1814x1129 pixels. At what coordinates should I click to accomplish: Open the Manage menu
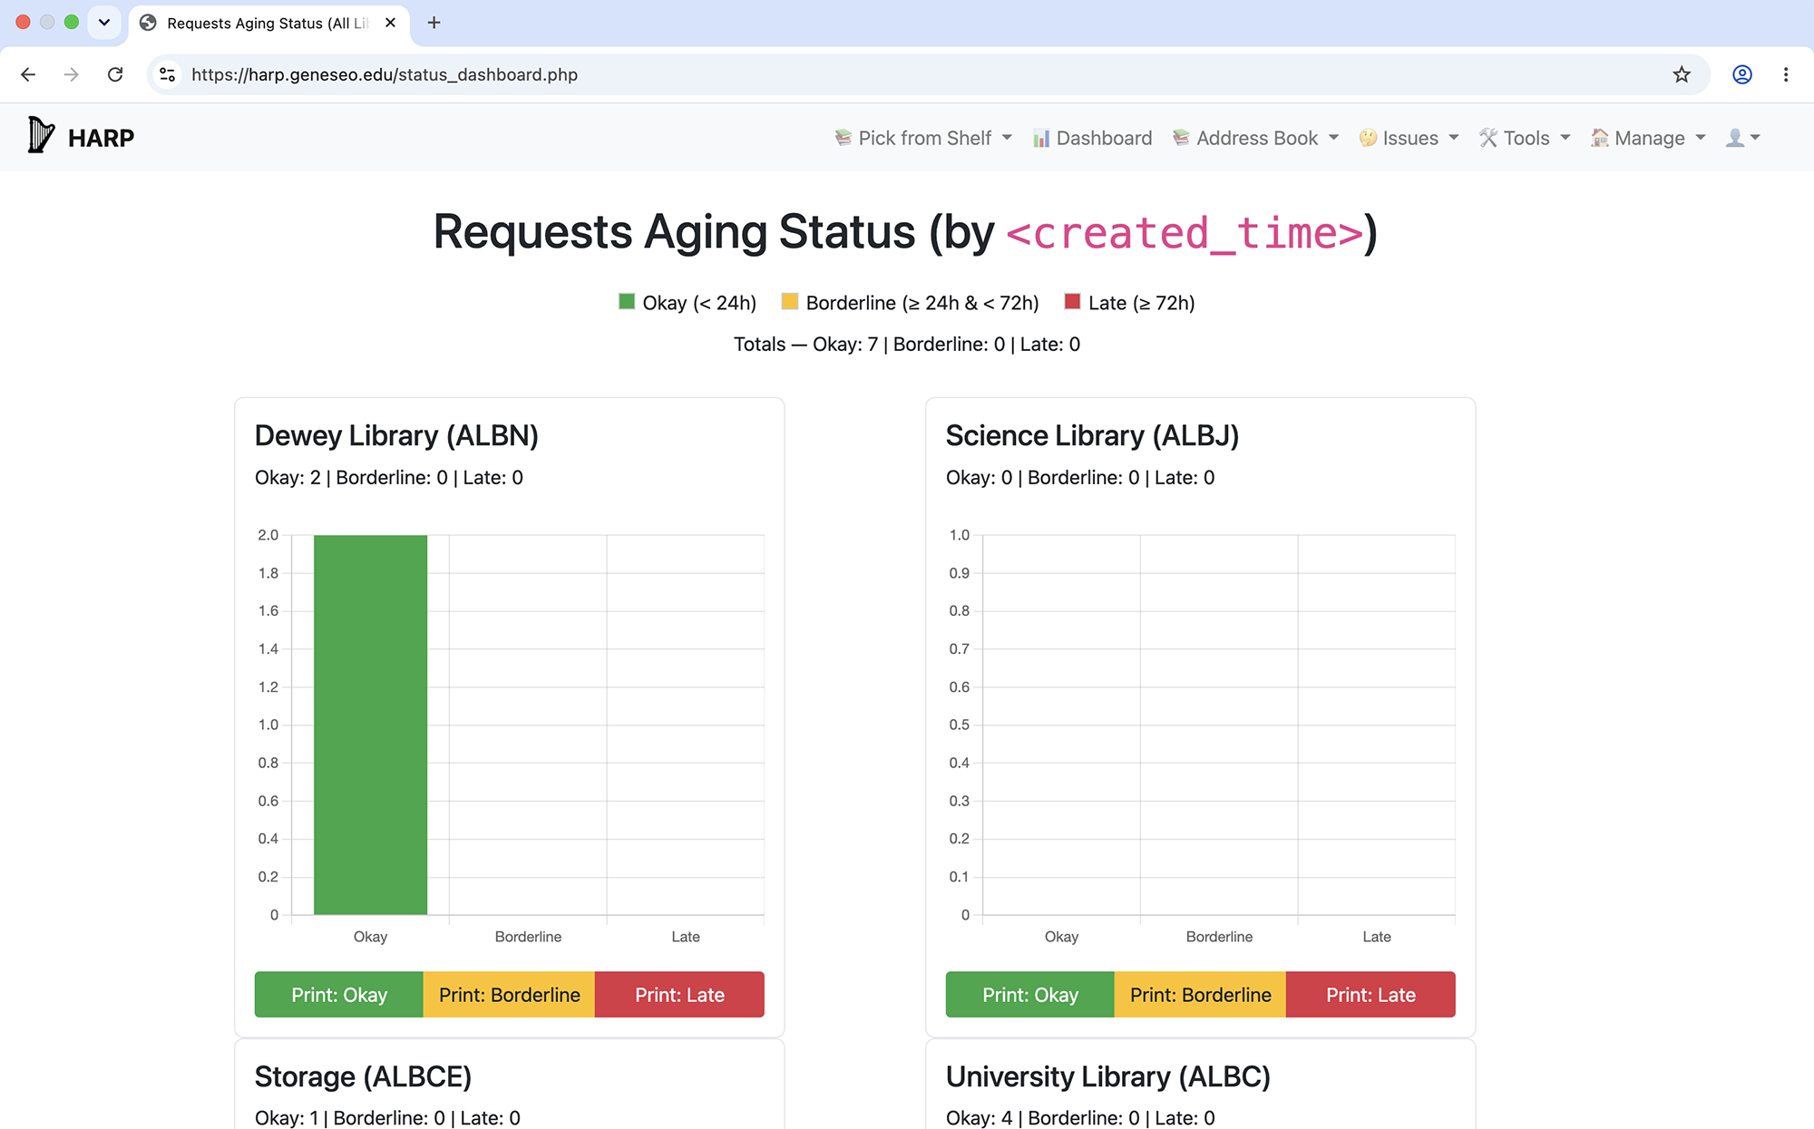(1648, 138)
